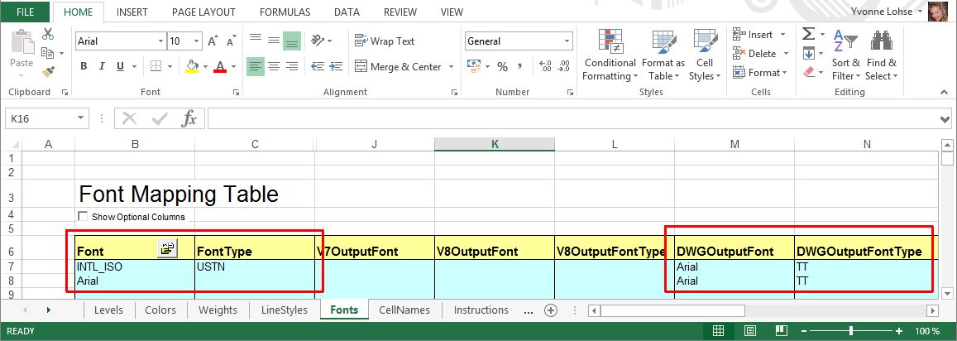
Task: Open the font size dropdown
Action: (x=197, y=41)
